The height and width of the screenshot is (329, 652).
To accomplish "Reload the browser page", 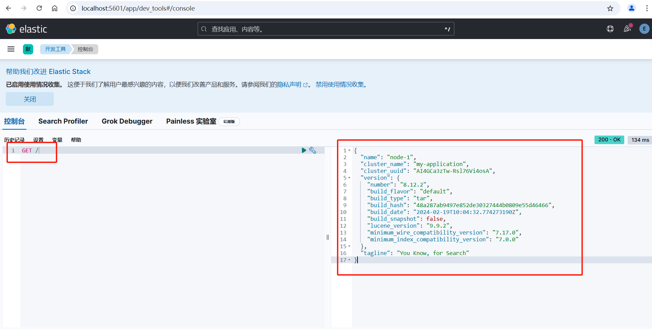I will pos(39,8).
